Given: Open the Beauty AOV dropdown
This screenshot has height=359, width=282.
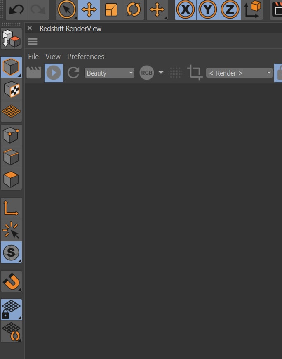Looking at the screenshot, I should 109,73.
